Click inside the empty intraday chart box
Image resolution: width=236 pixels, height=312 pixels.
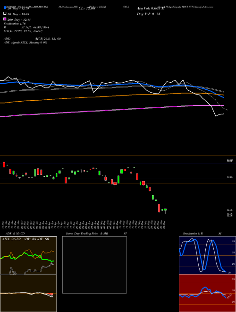point(94,265)
